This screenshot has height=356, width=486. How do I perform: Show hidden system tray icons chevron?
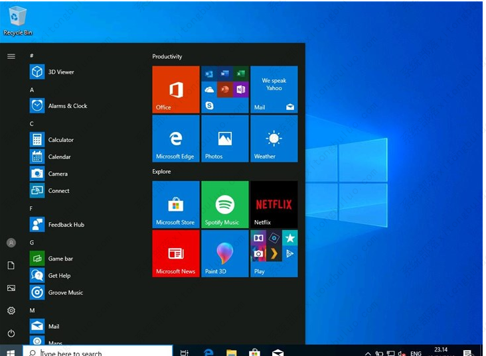[368, 353]
